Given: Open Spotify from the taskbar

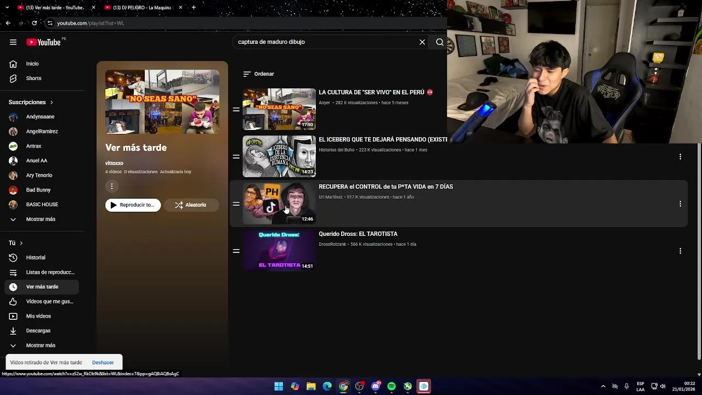Looking at the screenshot, I should click(392, 387).
